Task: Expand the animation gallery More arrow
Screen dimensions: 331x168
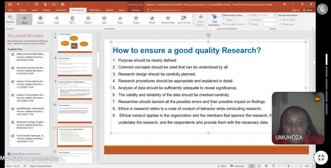Action: tap(194, 24)
